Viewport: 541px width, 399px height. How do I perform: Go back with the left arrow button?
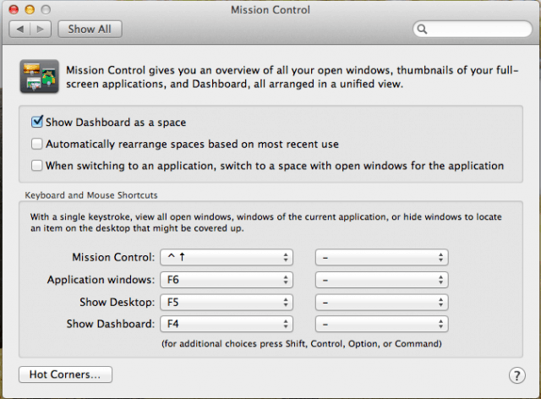20,29
